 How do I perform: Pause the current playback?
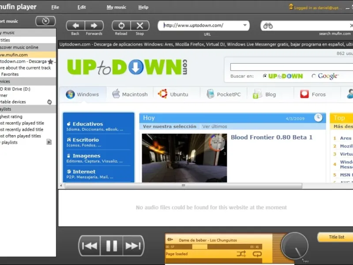tap(112, 246)
